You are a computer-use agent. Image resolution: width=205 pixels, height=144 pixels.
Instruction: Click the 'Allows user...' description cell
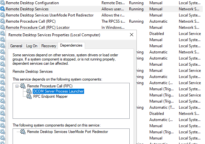point(113,9)
